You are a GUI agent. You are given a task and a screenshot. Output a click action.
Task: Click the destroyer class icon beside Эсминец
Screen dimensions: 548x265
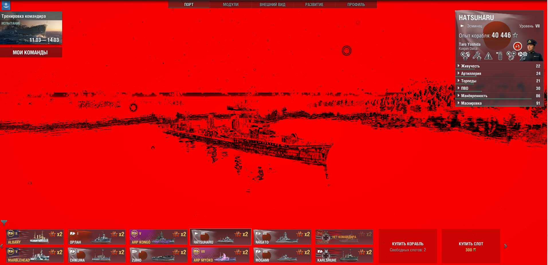[462, 26]
